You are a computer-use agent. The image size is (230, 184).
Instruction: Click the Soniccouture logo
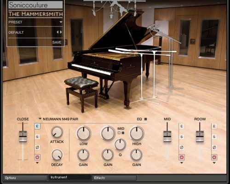coord(35,5)
